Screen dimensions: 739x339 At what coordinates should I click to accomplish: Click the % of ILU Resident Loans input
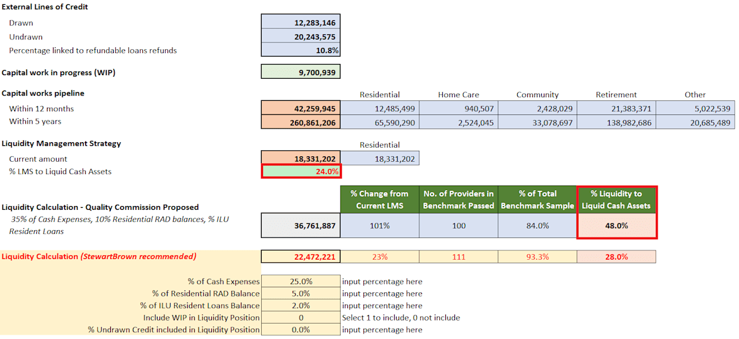pos(301,306)
